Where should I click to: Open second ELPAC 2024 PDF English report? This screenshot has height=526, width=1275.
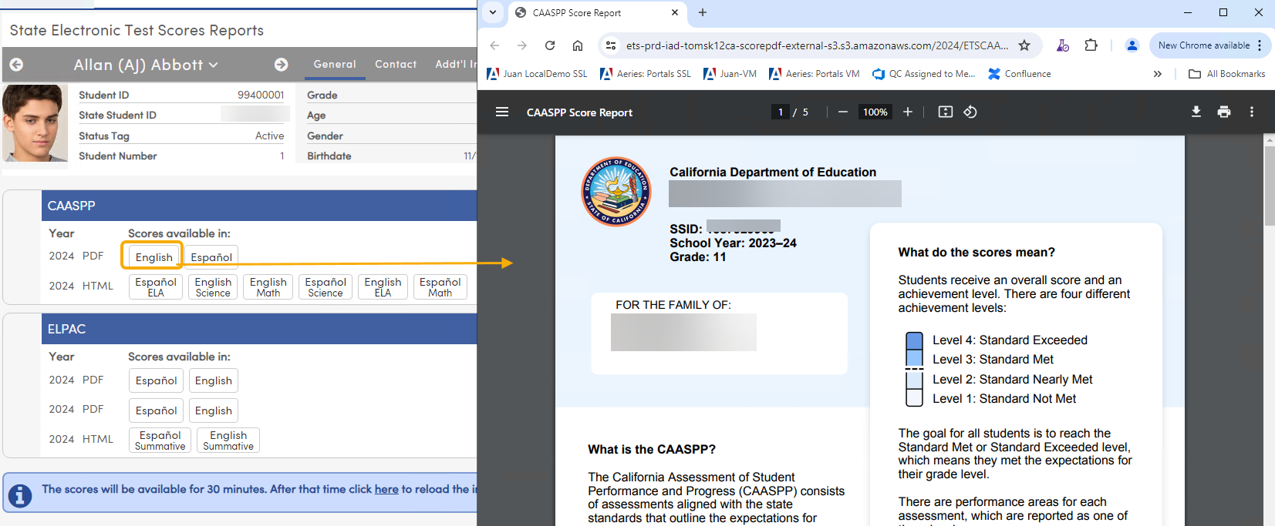(214, 410)
